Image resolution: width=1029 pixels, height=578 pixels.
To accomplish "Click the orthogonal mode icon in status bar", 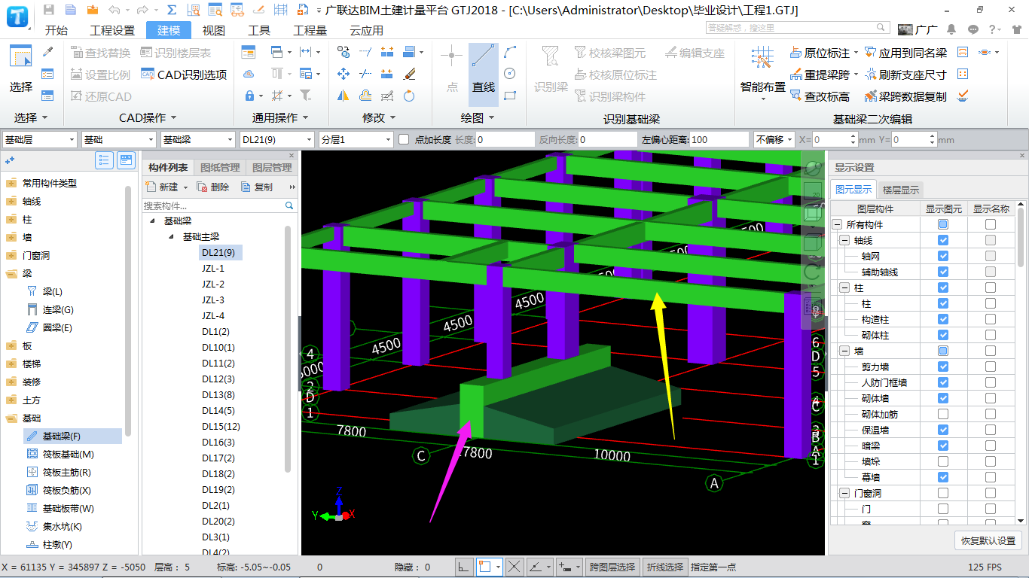I will (x=464, y=567).
